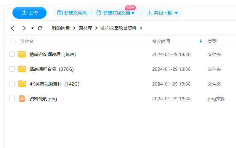
Task: Open the 情感课程合集 folder icon
Action: point(22,69)
